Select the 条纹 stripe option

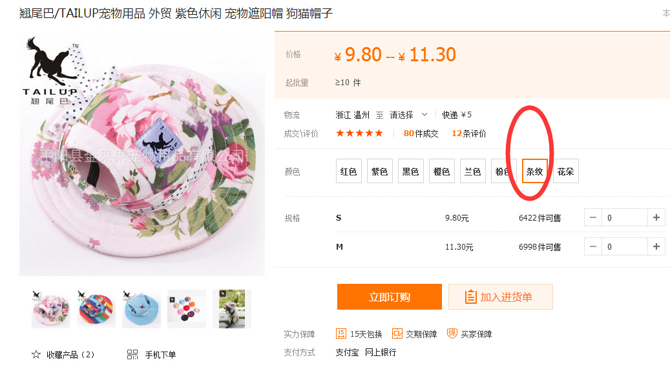pyautogui.click(x=535, y=172)
